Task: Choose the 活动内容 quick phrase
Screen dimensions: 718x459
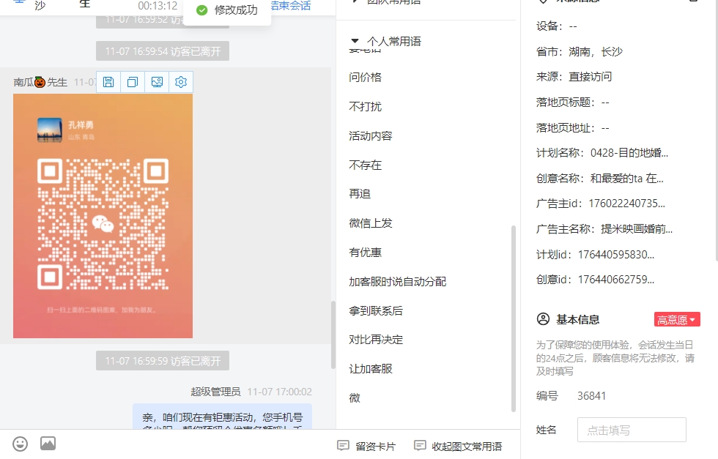Action: coord(371,136)
